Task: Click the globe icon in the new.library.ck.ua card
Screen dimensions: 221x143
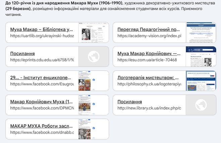Action: pos(201,105)
